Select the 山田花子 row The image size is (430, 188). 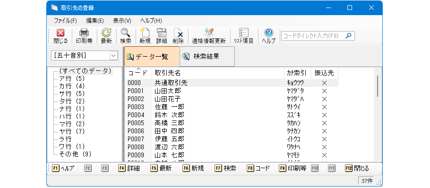232,99
